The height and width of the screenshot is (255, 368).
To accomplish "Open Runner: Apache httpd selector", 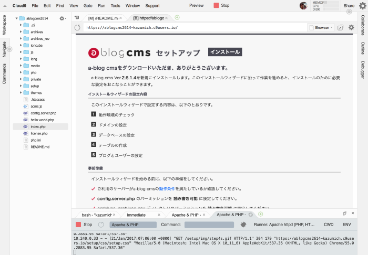I will [x=284, y=225].
